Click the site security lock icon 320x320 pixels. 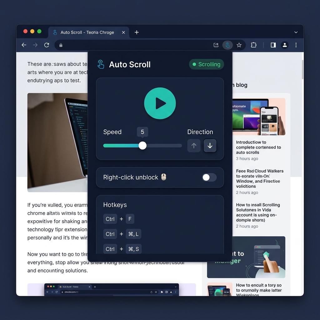coord(61,45)
